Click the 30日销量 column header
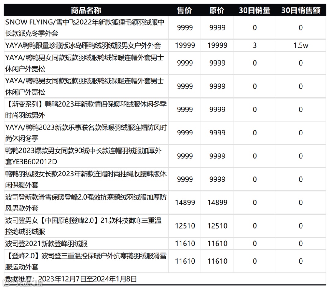Viewport: 330px width, 289px height. 255,10
